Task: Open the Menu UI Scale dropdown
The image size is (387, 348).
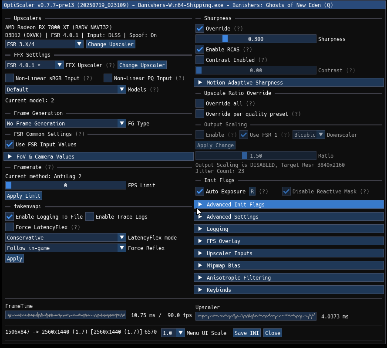Action: click(173, 333)
